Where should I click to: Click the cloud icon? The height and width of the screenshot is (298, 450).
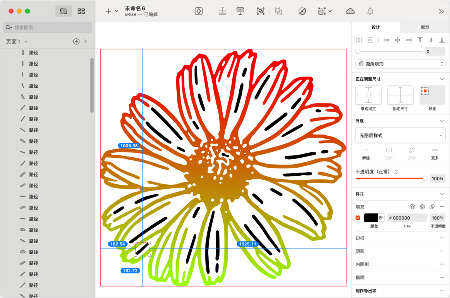point(350,11)
